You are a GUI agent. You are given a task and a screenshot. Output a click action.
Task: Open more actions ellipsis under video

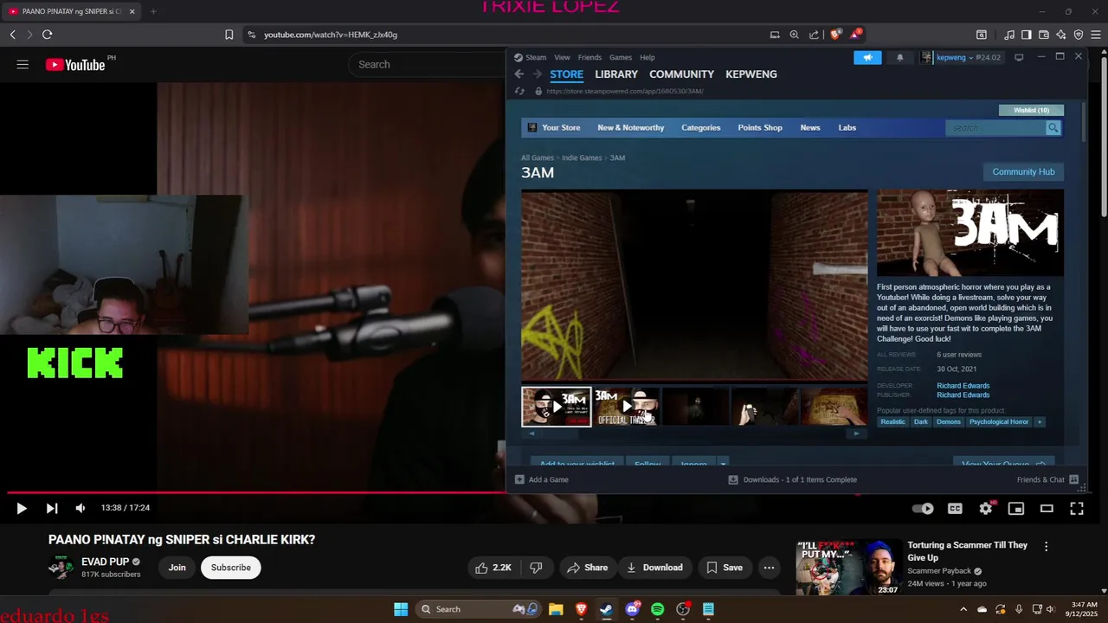click(769, 568)
